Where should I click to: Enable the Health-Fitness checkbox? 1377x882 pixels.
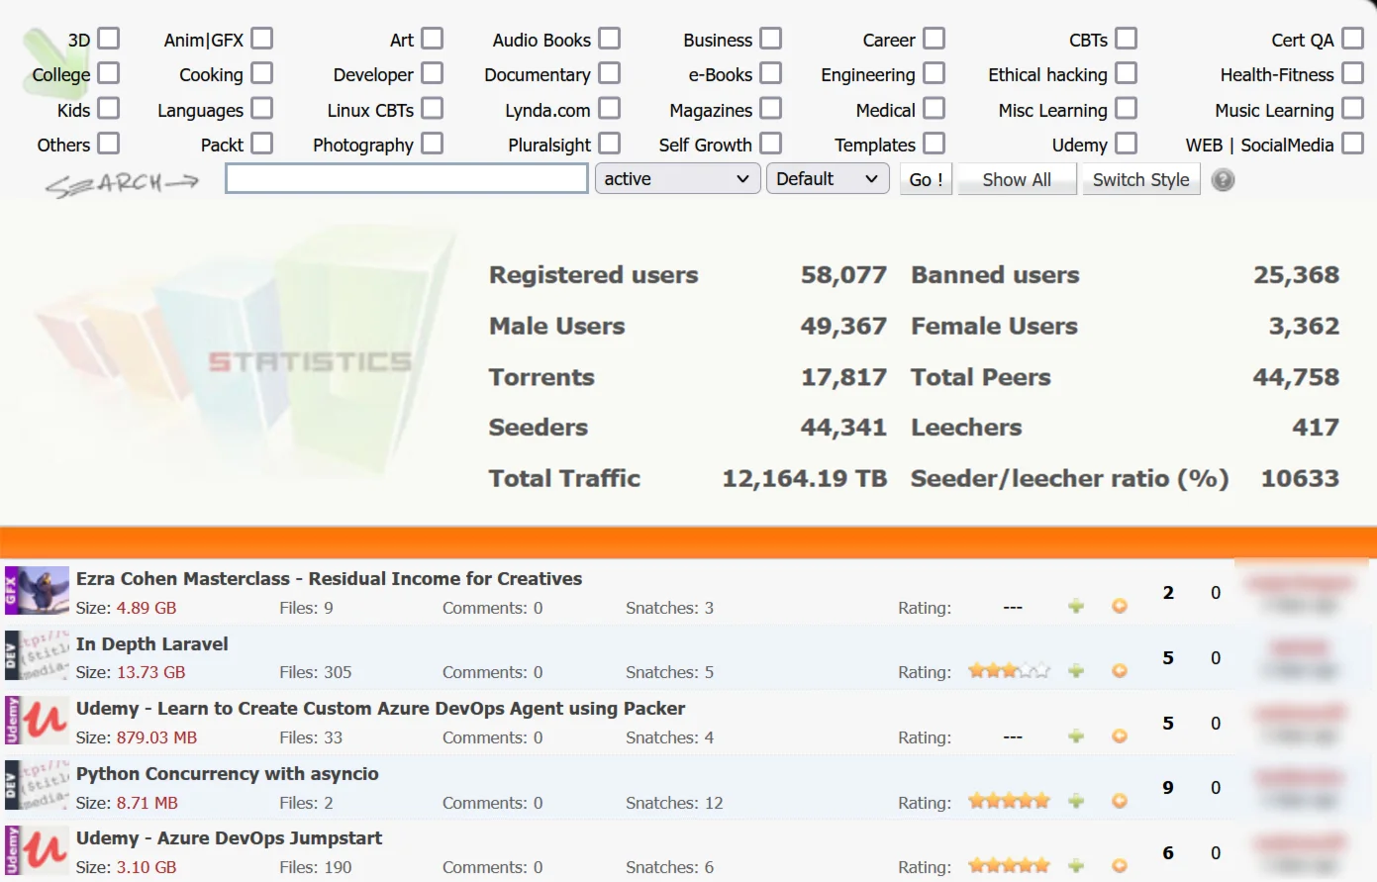(1353, 73)
